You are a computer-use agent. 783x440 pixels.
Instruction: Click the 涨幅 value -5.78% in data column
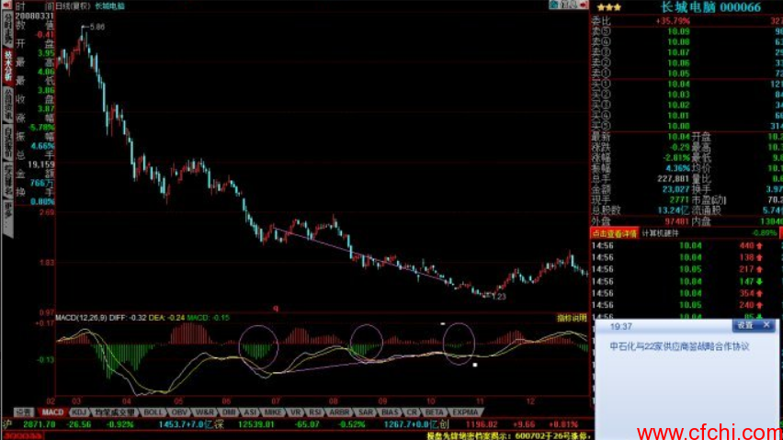coord(41,127)
